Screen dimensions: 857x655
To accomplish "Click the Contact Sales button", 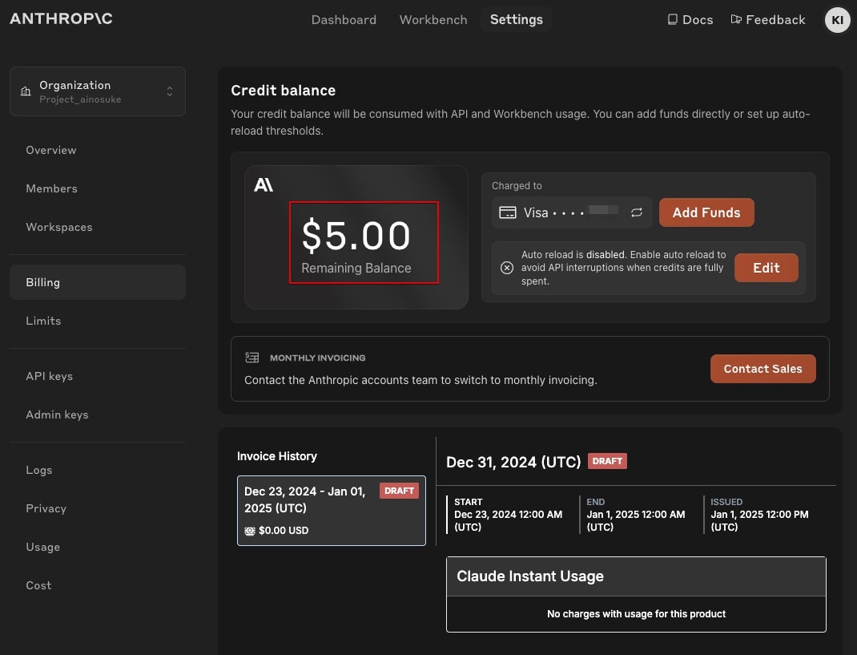I will 763,369.
